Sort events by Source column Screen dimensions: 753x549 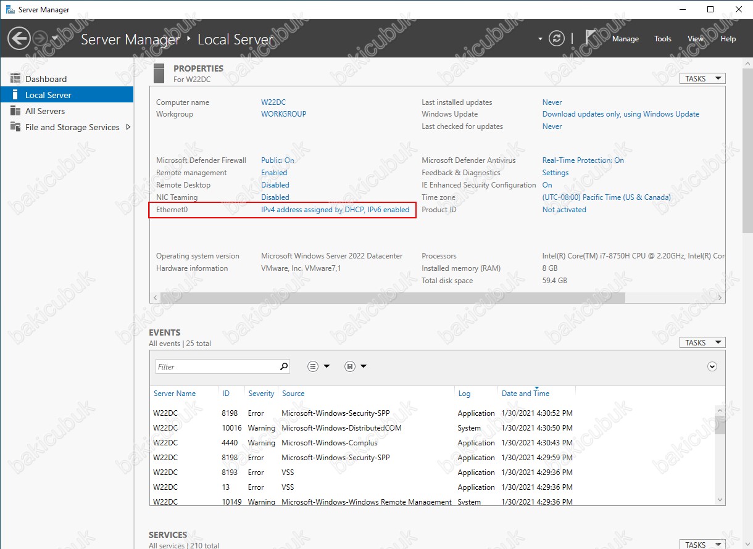(x=293, y=394)
